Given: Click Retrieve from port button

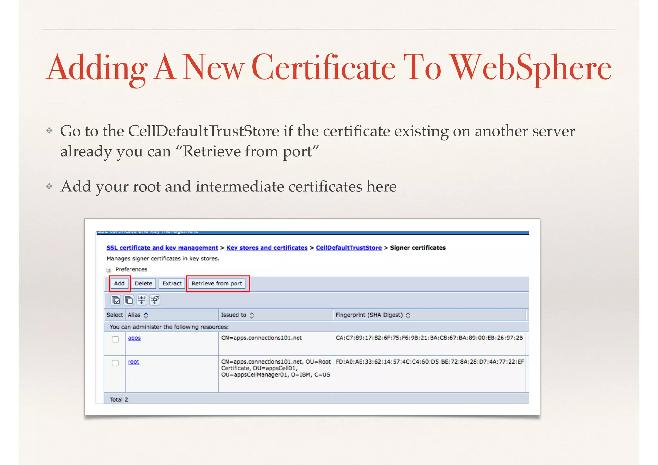Looking at the screenshot, I should pos(217,284).
